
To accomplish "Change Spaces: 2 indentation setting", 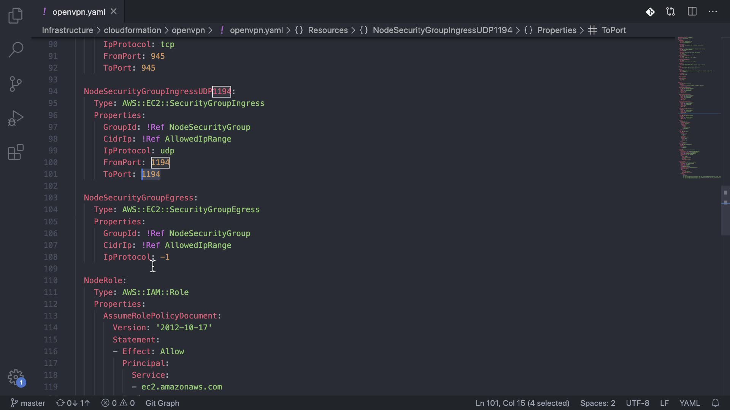I will (x=597, y=403).
